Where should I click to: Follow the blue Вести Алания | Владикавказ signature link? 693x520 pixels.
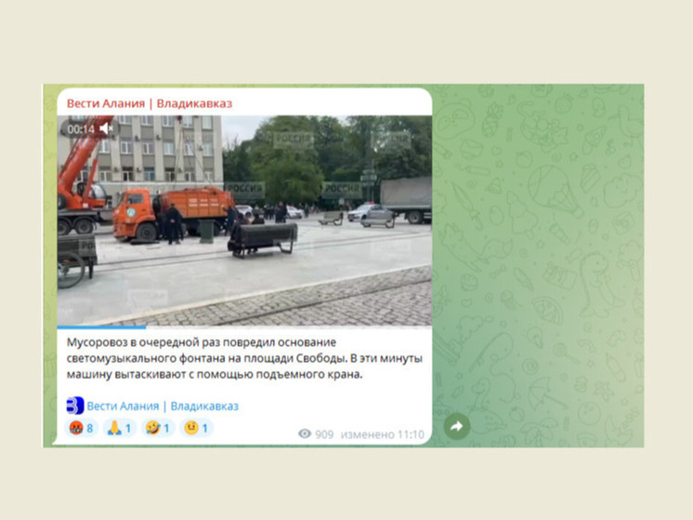tap(163, 406)
